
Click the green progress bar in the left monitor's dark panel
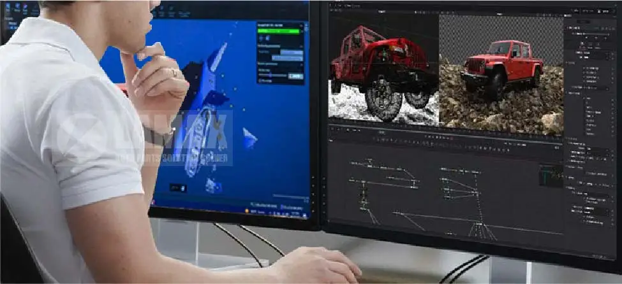pyautogui.click(x=279, y=31)
